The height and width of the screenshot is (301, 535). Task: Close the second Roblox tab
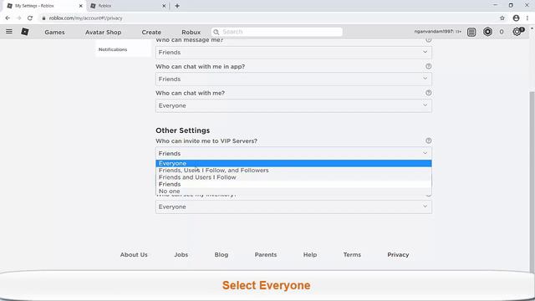pyautogui.click(x=164, y=6)
